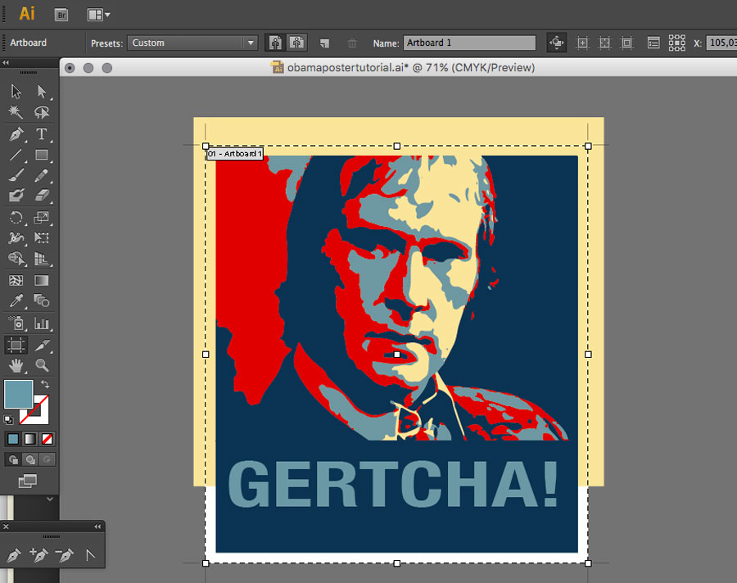Choose the Line Segment tool
This screenshot has width=737, height=583.
point(16,155)
